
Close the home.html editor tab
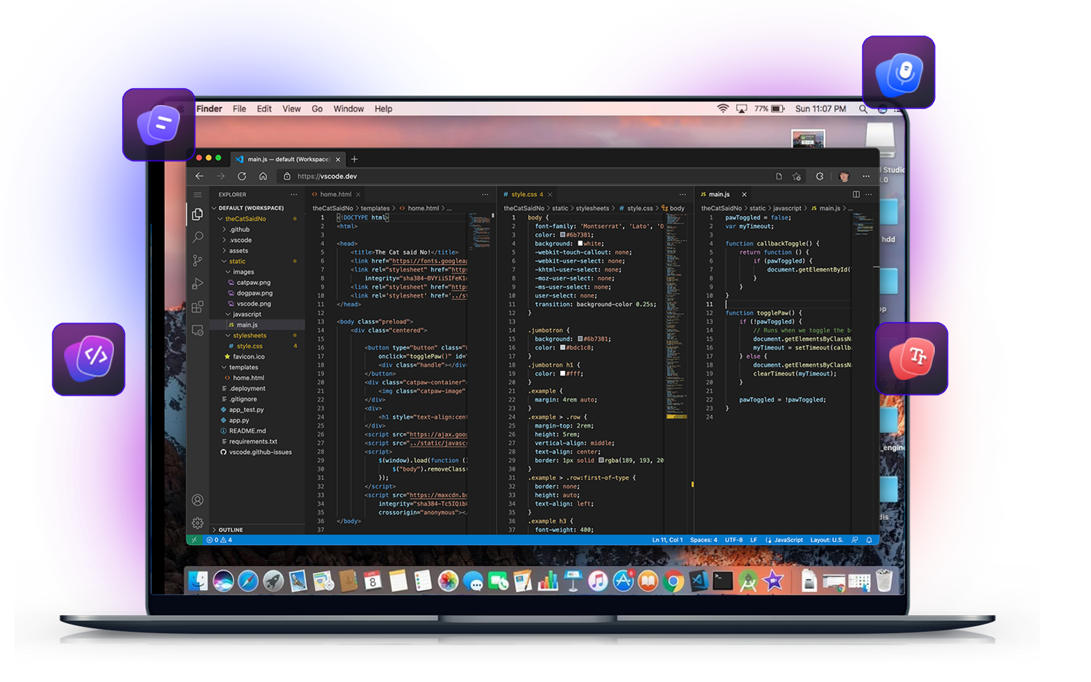pos(358,194)
